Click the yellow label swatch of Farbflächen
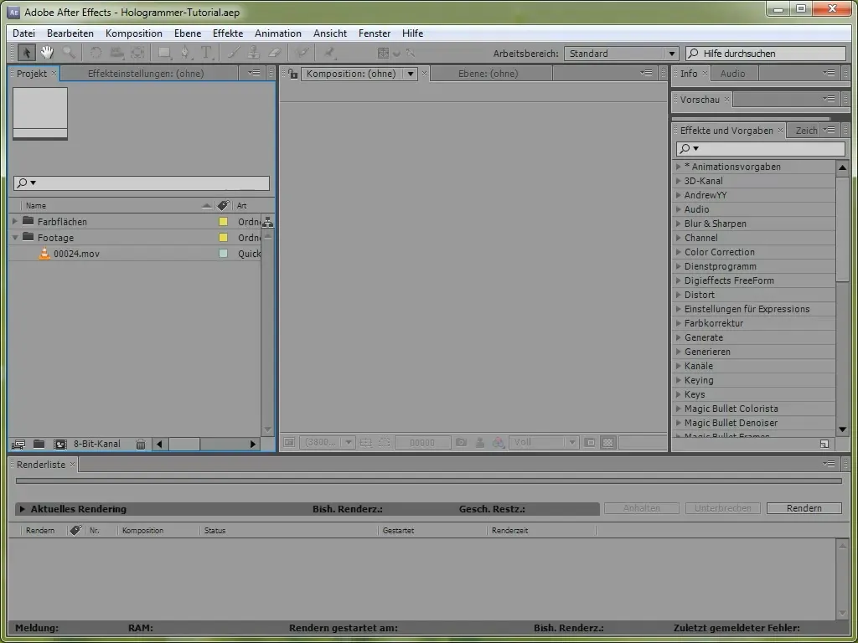Viewport: 858px width, 643px height. coord(223,221)
